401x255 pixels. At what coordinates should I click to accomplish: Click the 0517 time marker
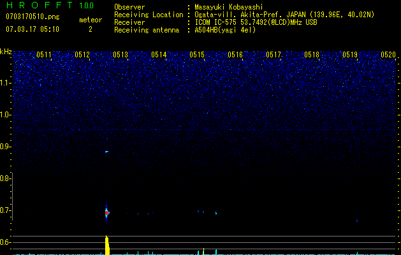point(273,55)
